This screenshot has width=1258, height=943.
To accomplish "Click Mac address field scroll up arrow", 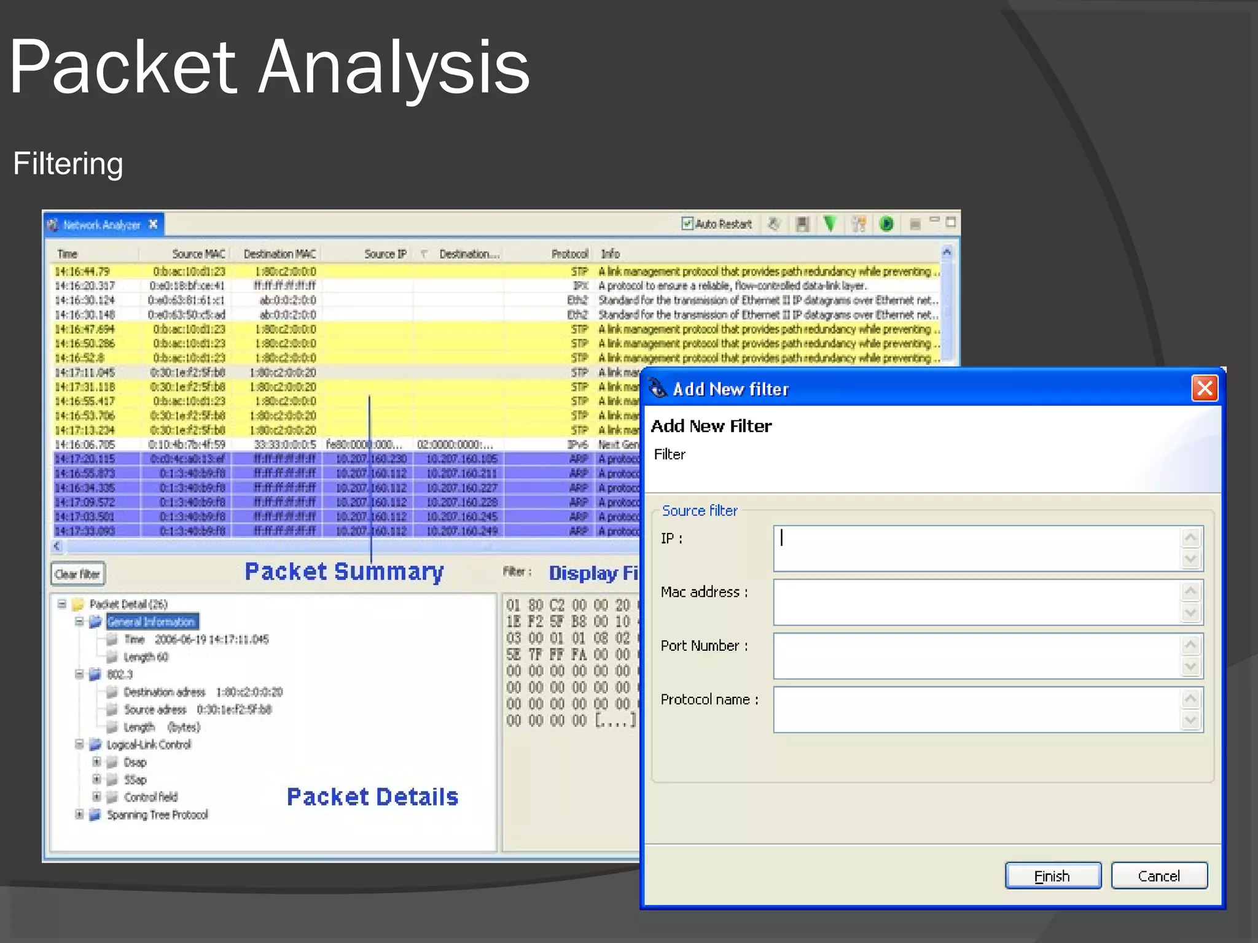I will pyautogui.click(x=1191, y=591).
